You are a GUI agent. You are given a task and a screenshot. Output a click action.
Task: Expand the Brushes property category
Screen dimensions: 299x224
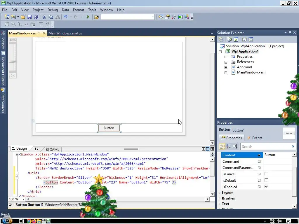220,198
